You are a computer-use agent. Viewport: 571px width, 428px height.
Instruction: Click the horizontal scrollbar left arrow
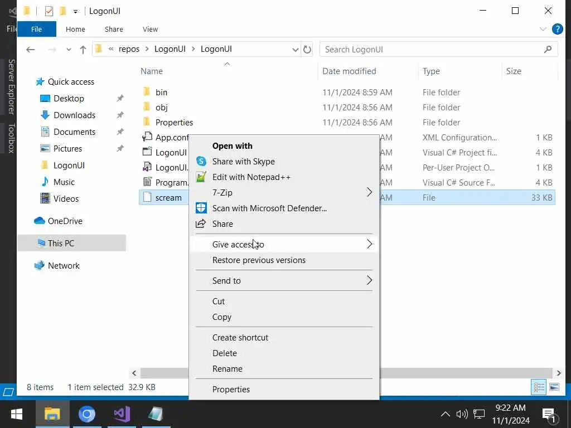coord(134,373)
